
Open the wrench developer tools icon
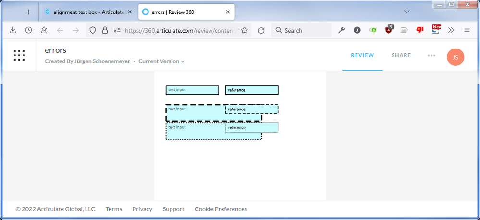coord(342,30)
